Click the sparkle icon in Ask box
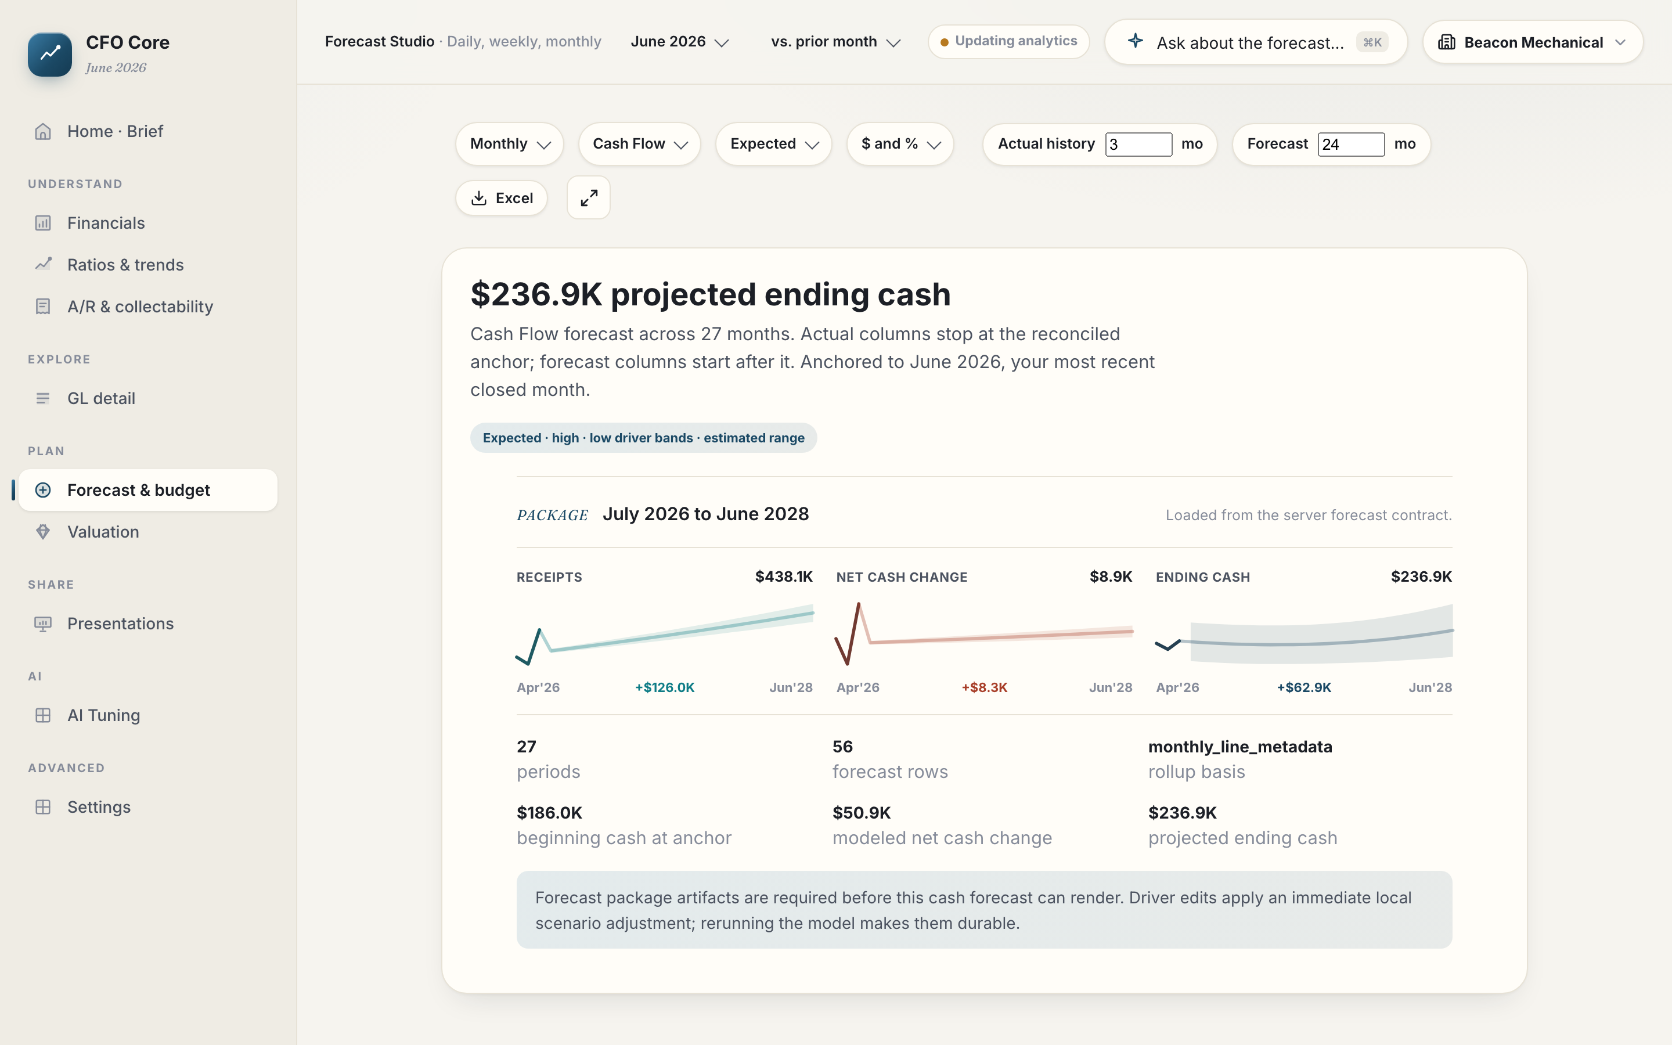The image size is (1672, 1045). [x=1135, y=41]
